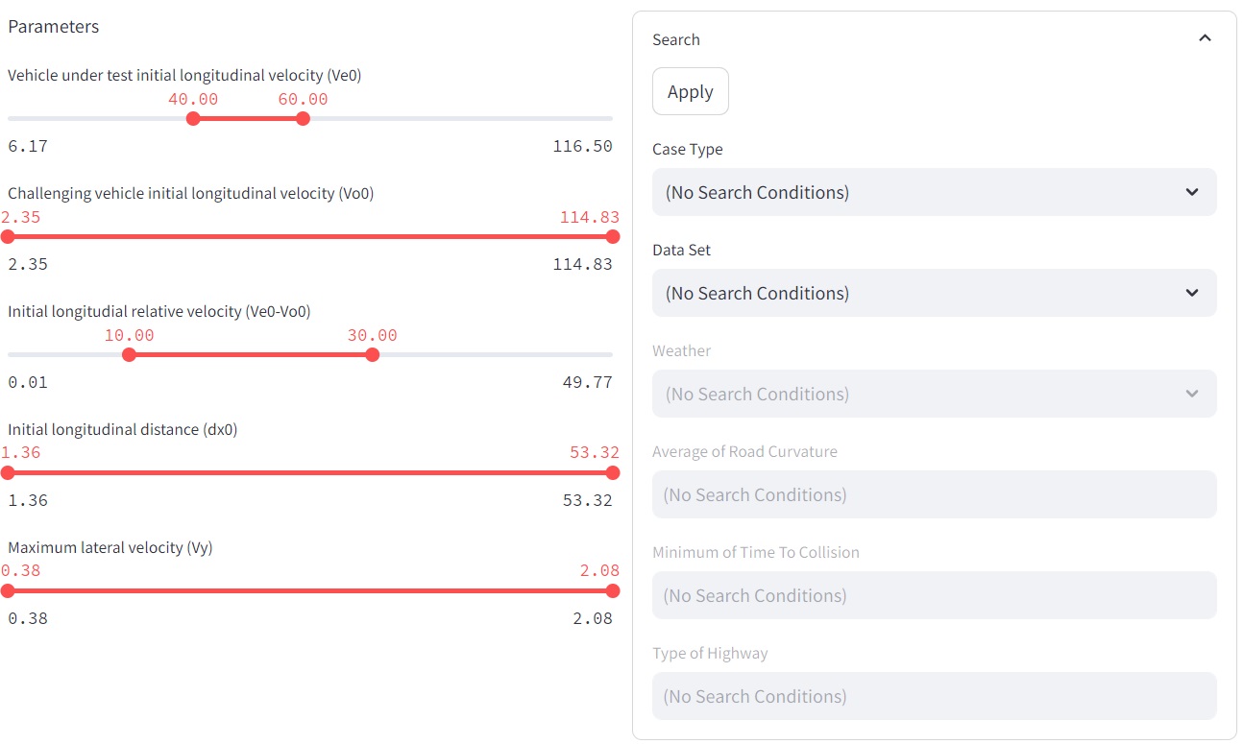Click the Search panel header title
Screen dimensions: 1243x744
(676, 39)
